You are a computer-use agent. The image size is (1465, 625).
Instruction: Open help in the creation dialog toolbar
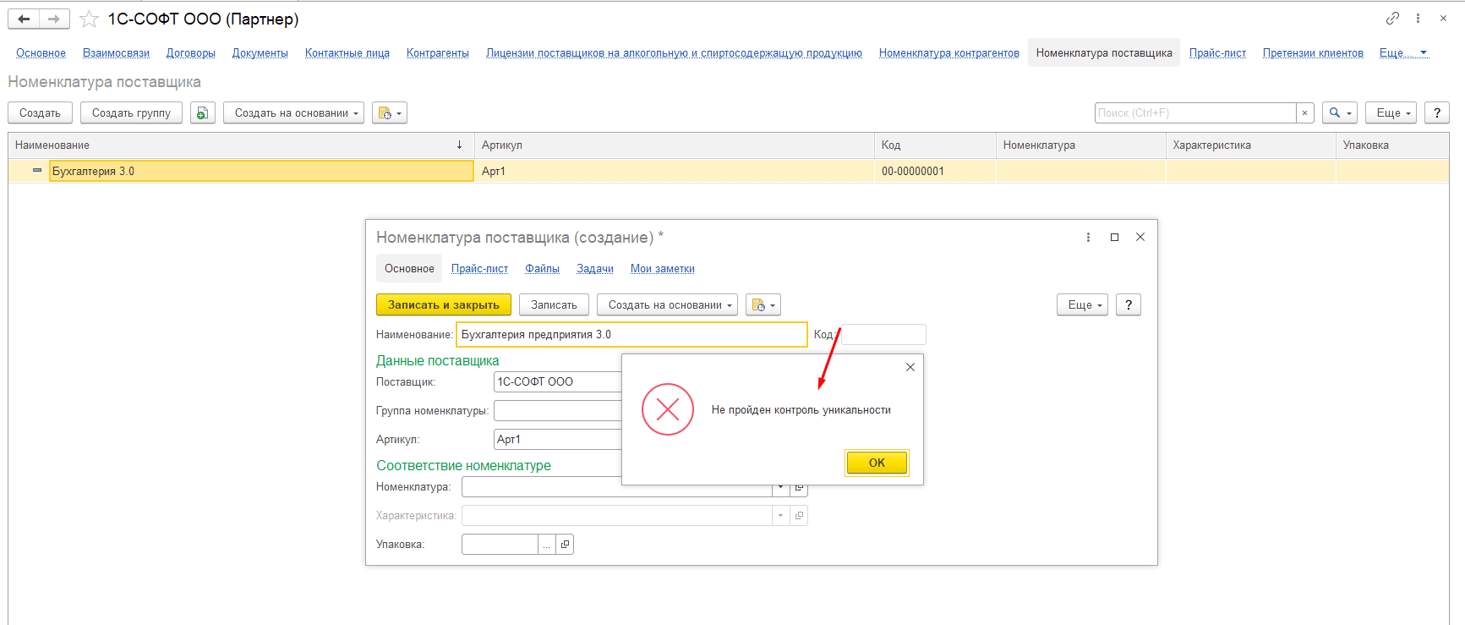coord(1129,304)
